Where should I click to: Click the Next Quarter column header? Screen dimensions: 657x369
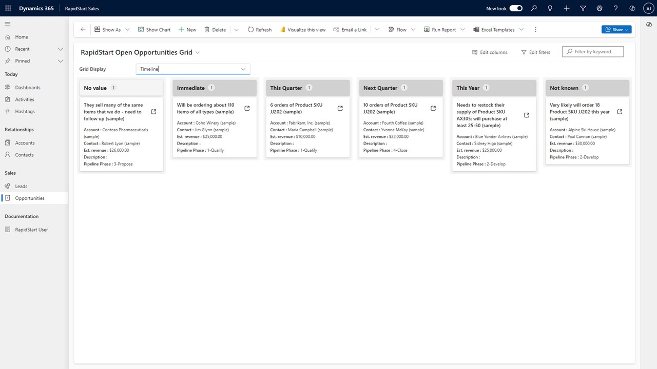tap(401, 88)
